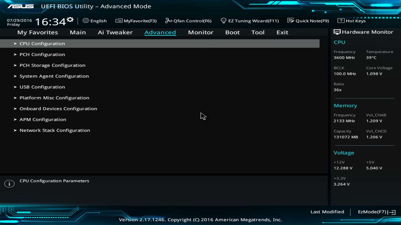Change the BIOS language from English
This screenshot has height=225, width=401.
[95, 21]
